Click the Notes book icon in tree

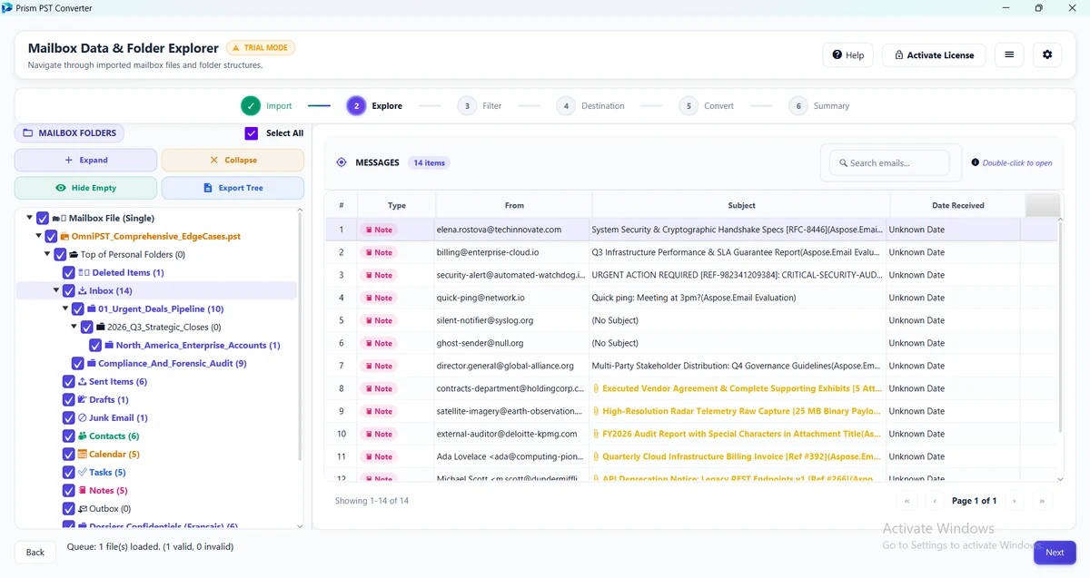pos(83,490)
